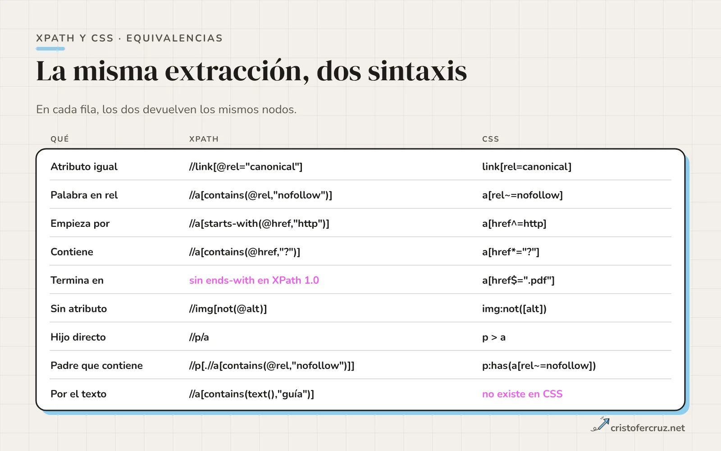Select the 'Empieza por' row label
The image size is (721, 451).
tap(80, 224)
